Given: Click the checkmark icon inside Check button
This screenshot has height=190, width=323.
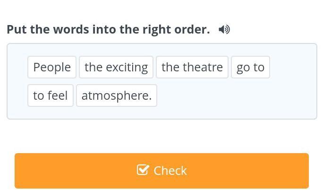Looking at the screenshot, I should click(x=143, y=170).
